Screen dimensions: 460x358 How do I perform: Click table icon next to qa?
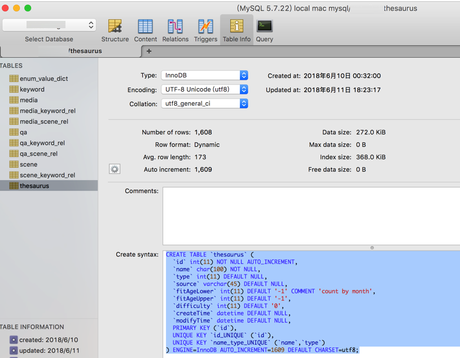point(14,132)
